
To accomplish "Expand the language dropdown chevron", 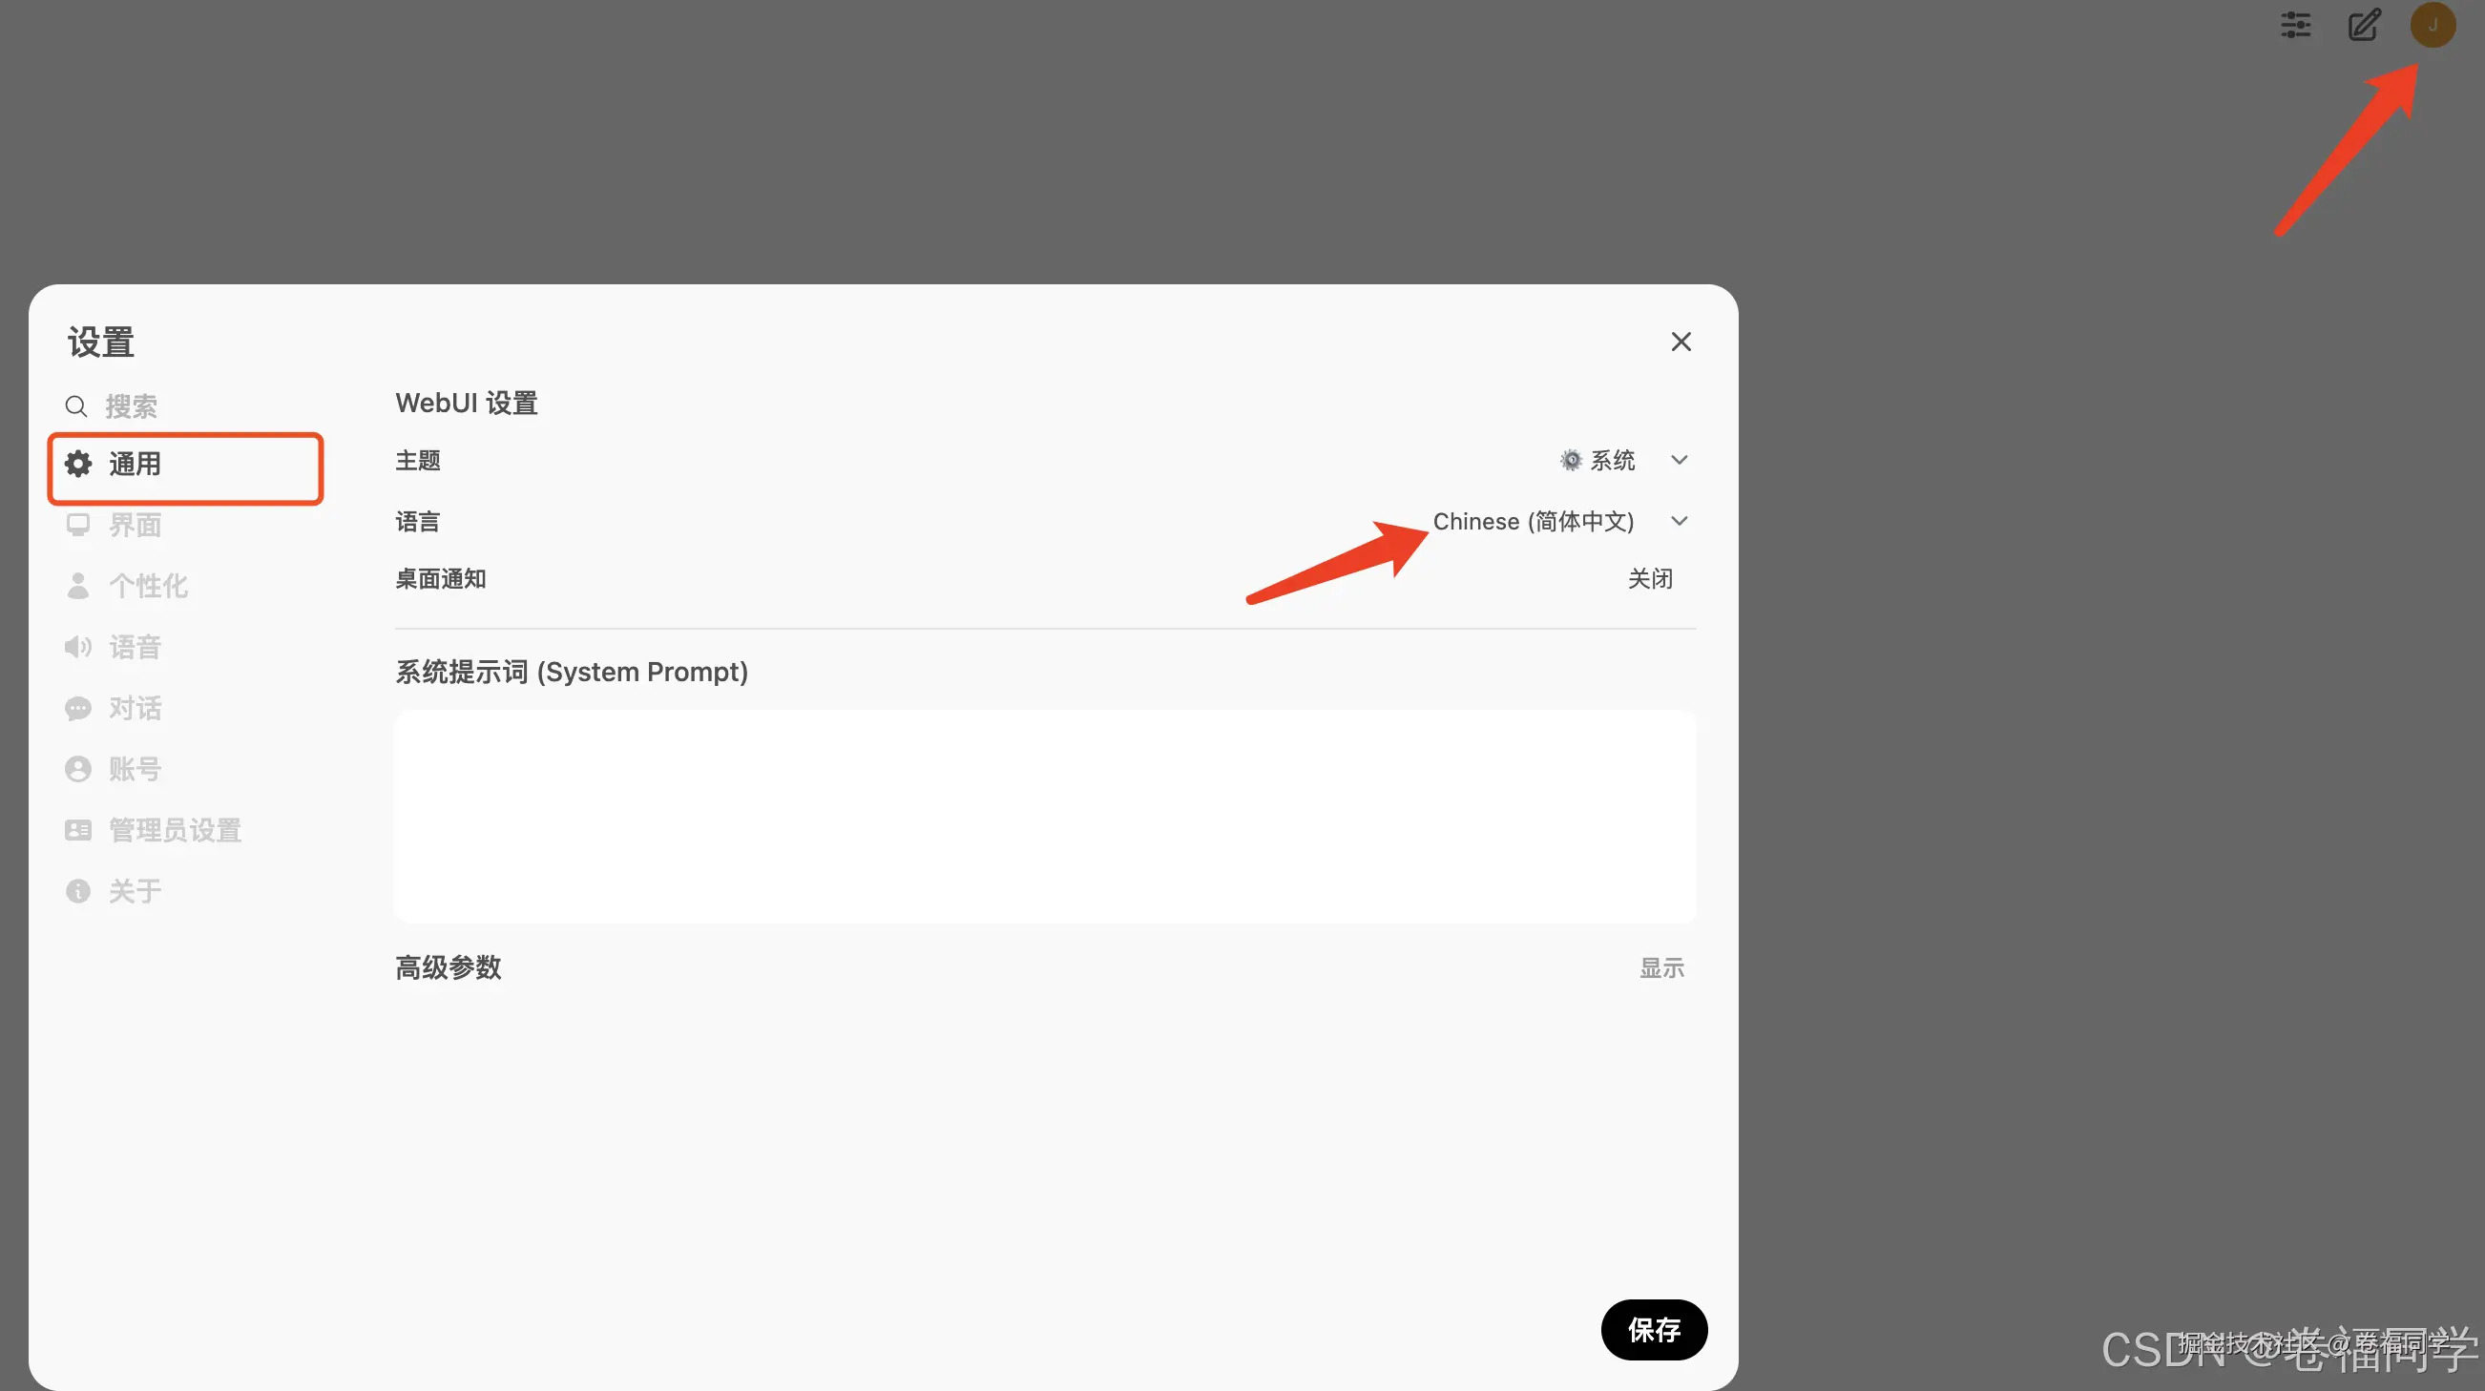I will pyautogui.click(x=1679, y=521).
